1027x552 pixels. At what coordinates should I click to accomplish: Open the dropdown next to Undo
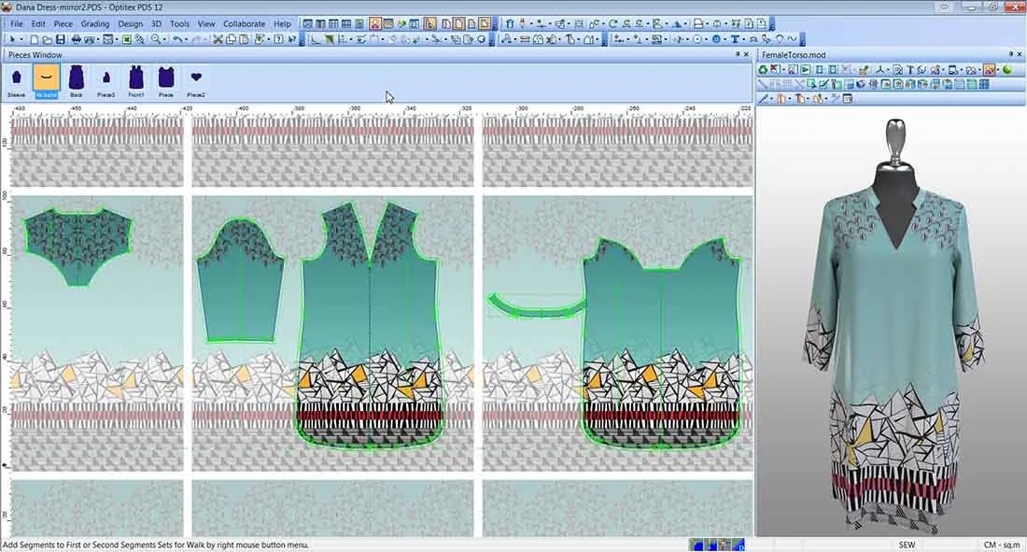(x=186, y=39)
